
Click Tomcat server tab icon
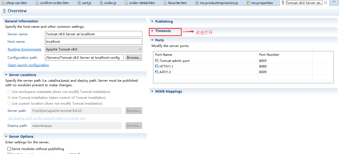point(283,3)
